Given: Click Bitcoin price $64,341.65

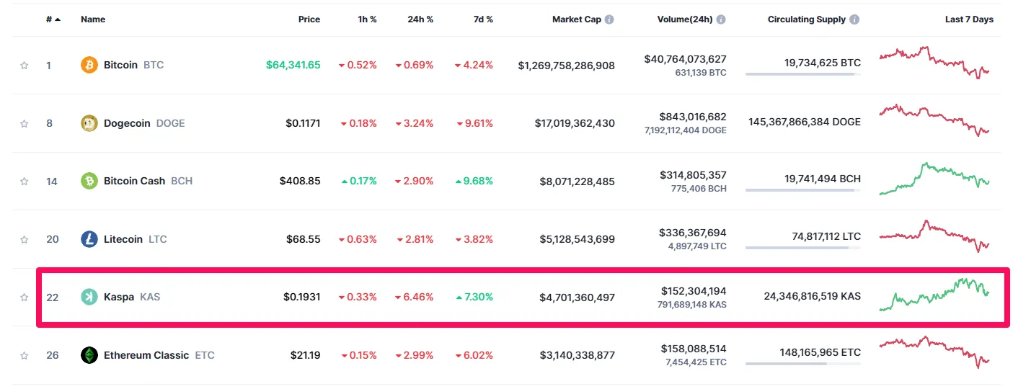Looking at the screenshot, I should coord(293,65).
